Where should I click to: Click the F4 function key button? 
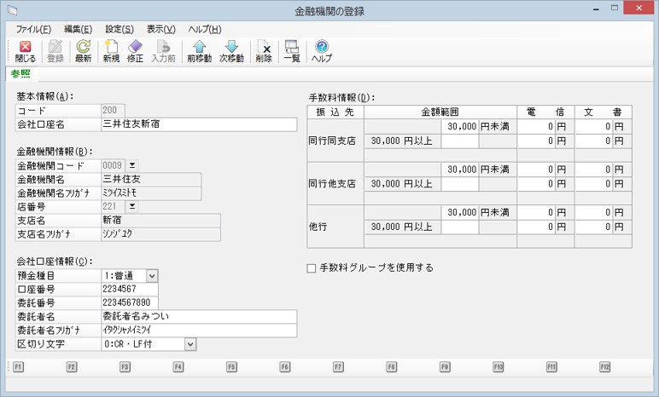pos(178,367)
